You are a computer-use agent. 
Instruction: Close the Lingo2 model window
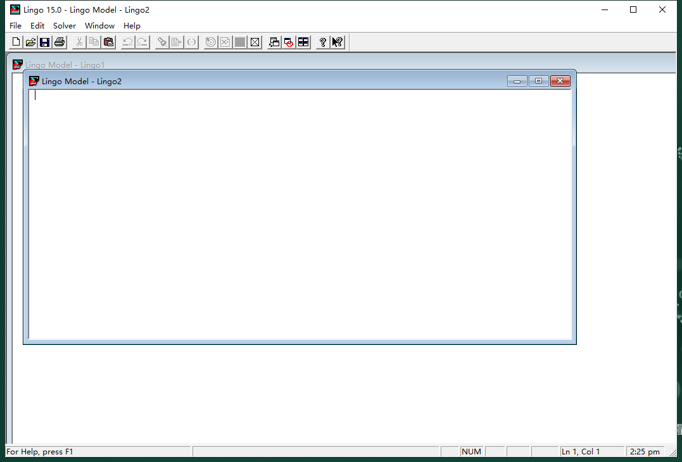click(560, 81)
